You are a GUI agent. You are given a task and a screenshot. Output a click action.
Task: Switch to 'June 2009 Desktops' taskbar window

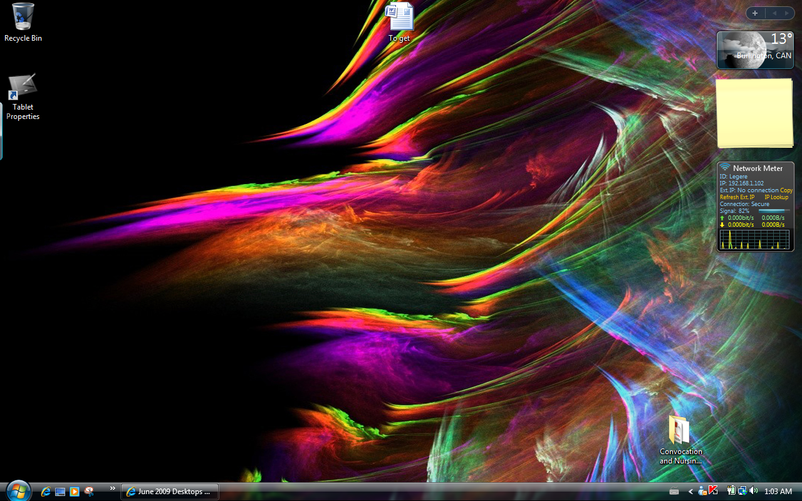pos(170,492)
